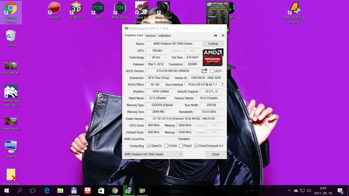Click the DirectX Support value 12 (11_1)
The height and width of the screenshot is (196, 349).
tap(211, 91)
